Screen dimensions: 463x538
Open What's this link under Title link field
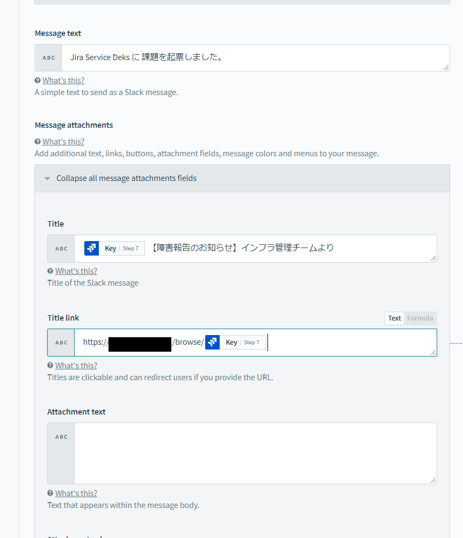click(76, 366)
